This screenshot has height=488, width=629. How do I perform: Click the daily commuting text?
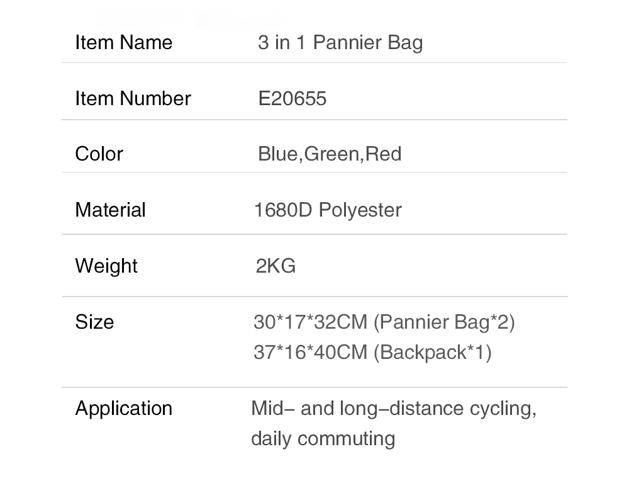(323, 439)
